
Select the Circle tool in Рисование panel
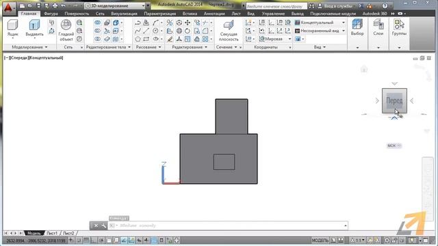pos(155,31)
